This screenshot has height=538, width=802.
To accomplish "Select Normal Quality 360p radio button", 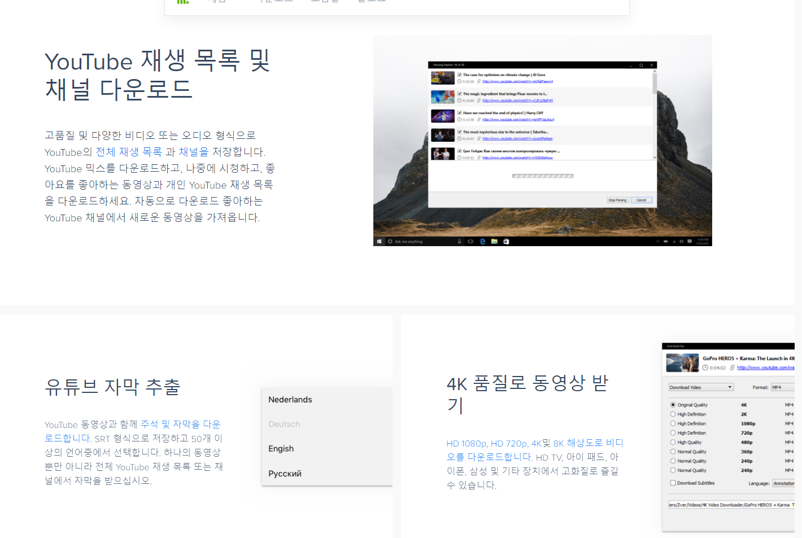I will (x=673, y=452).
